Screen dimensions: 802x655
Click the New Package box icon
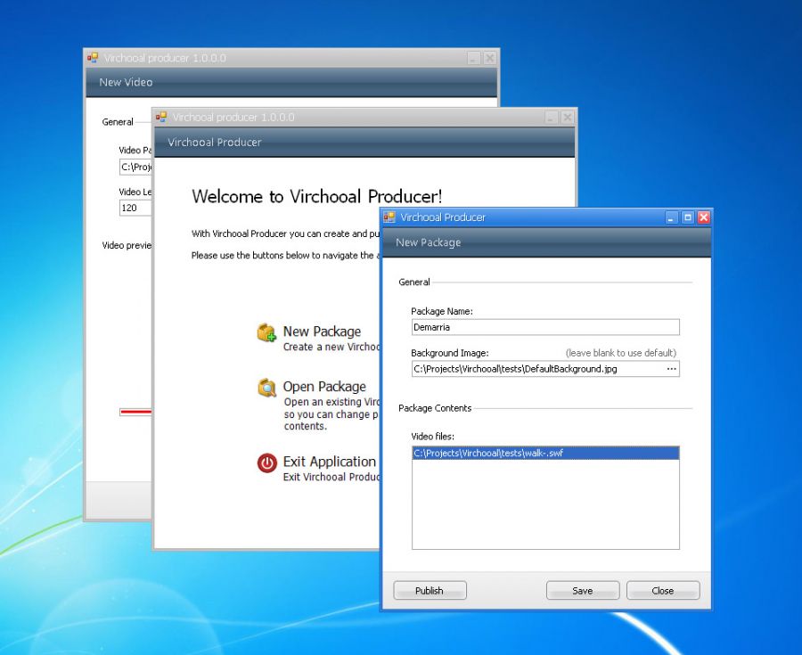coord(266,333)
